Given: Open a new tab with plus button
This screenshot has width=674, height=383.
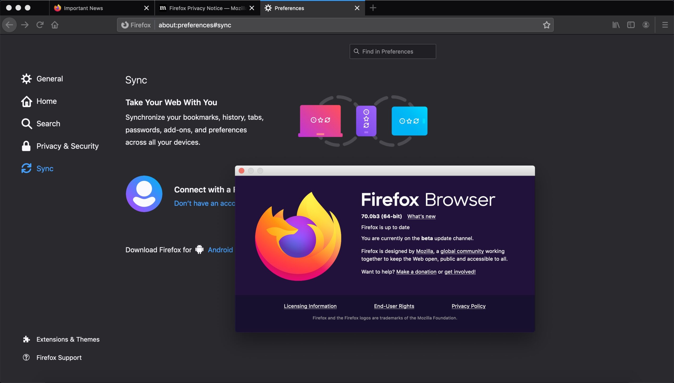Looking at the screenshot, I should [373, 8].
